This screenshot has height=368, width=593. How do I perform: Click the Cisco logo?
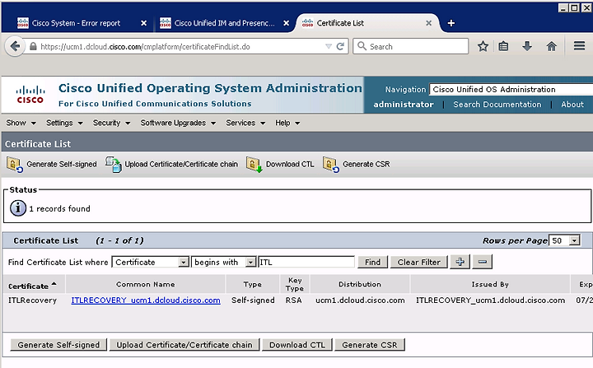30,95
